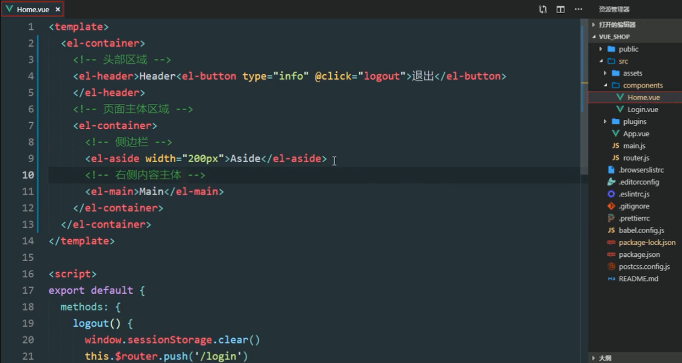This screenshot has width=682, height=363.
Task: Click the src folder icon
Action: coord(611,61)
